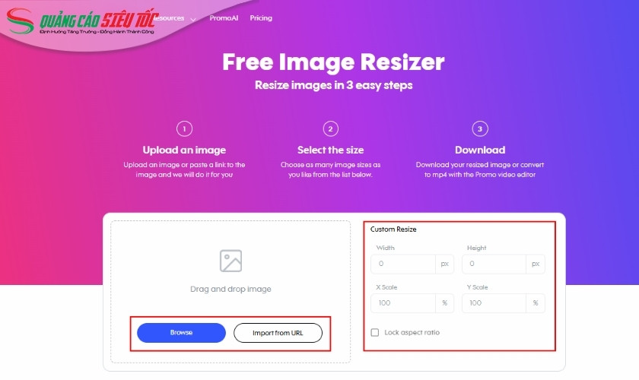
Task: Click the Upload an image heading
Action: [x=184, y=150]
